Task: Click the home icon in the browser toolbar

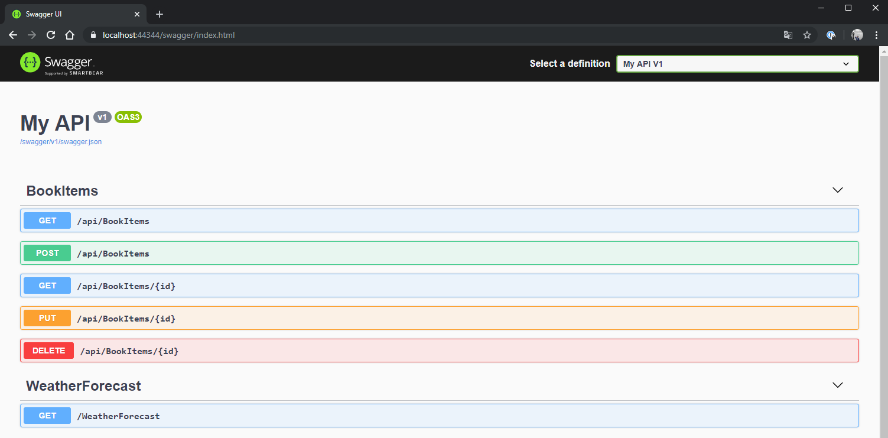Action: tap(69, 35)
